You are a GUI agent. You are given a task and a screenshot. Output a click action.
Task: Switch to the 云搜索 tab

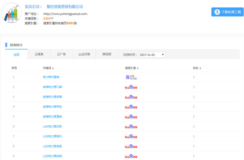coord(39,54)
